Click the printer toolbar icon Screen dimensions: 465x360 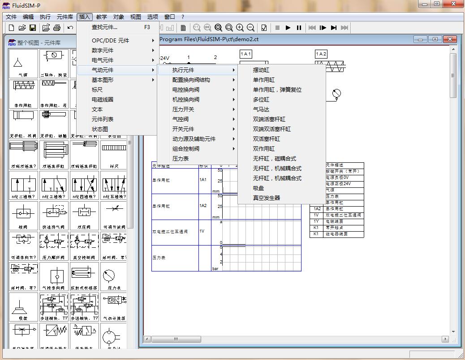[56, 28]
